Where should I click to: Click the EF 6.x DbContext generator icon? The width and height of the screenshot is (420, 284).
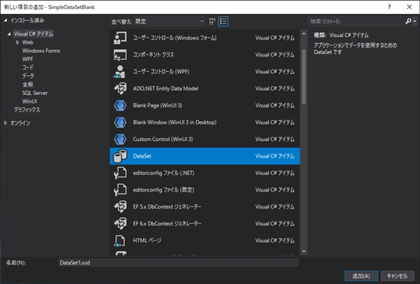[x=120, y=224]
